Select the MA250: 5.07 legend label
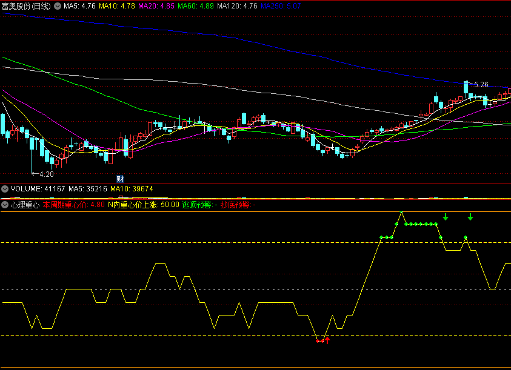 [x=281, y=6]
